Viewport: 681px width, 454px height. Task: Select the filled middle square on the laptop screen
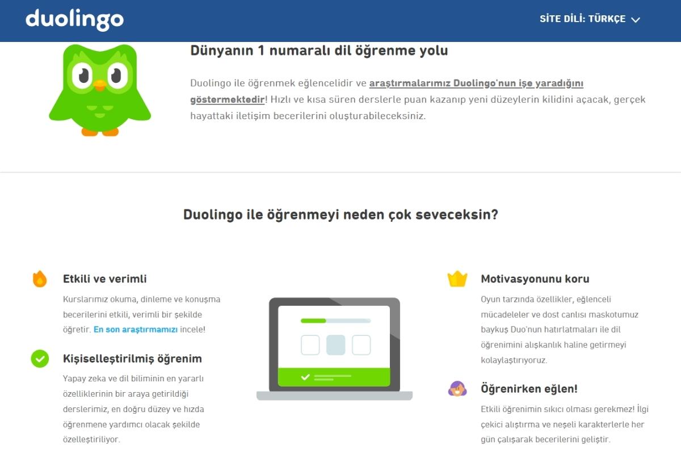[335, 345]
